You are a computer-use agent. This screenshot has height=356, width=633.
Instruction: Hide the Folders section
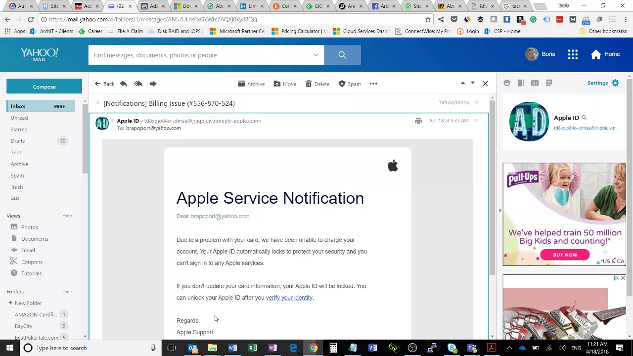point(67,291)
